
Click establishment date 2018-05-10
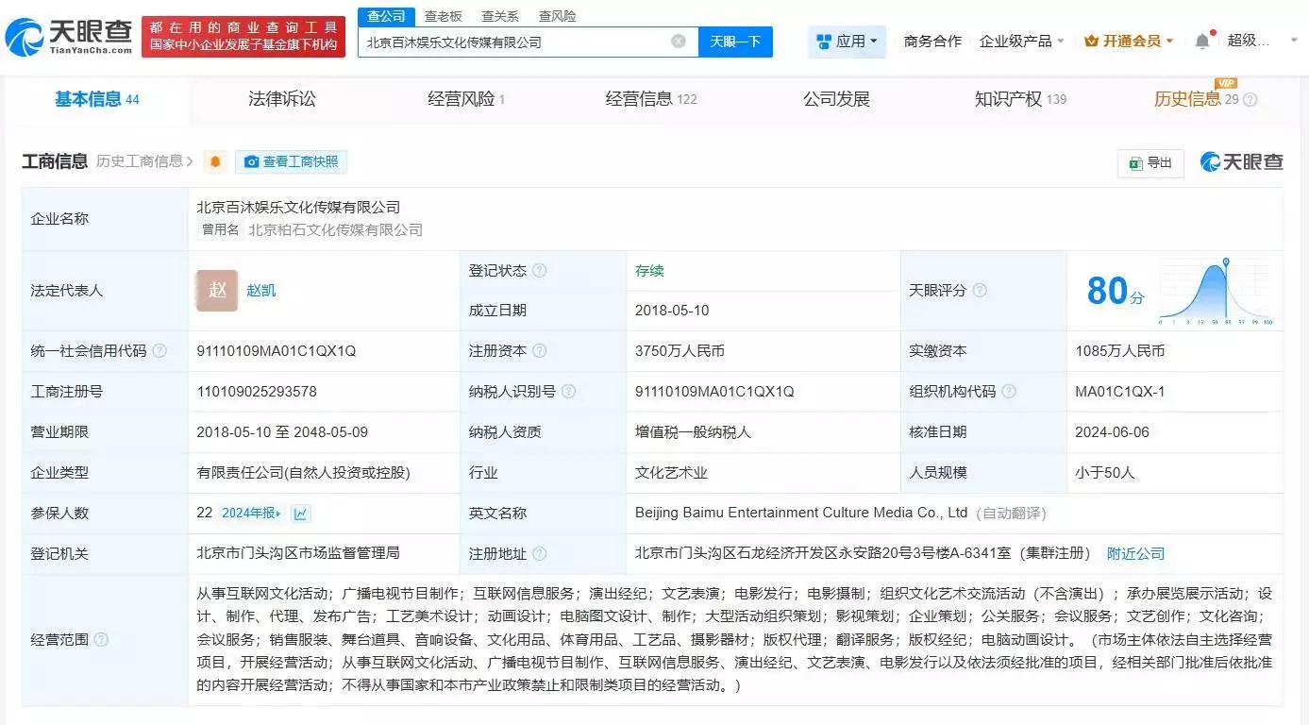pyautogui.click(x=672, y=311)
